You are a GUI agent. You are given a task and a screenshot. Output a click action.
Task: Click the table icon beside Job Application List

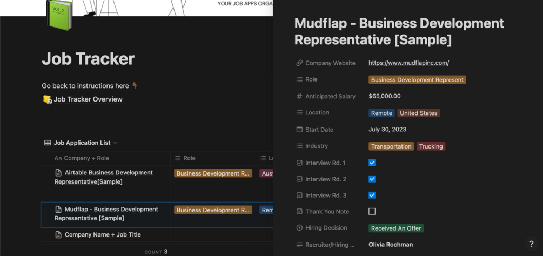[48, 143]
